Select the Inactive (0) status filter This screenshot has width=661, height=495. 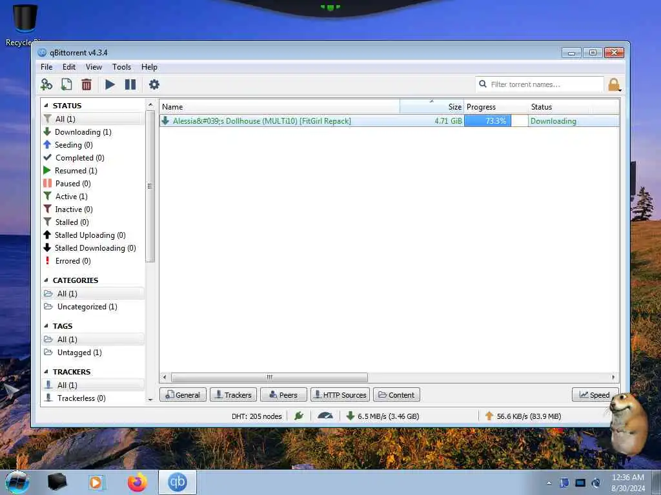74,209
